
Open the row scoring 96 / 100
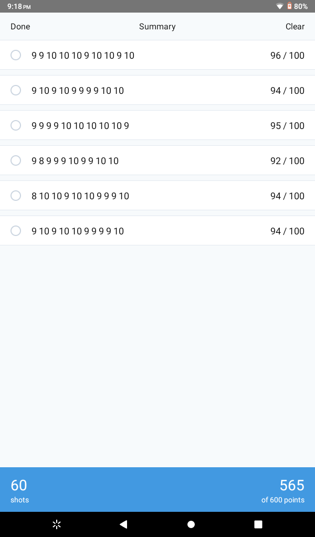tap(157, 55)
